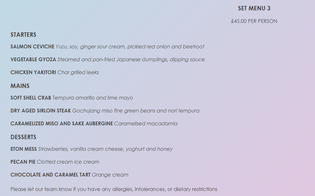Select the STARTERS section heading

(23, 35)
